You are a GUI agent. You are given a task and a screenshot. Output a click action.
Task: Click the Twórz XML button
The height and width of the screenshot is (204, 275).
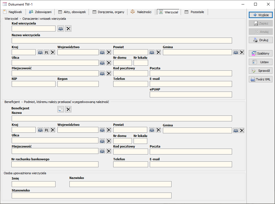(x=260, y=79)
